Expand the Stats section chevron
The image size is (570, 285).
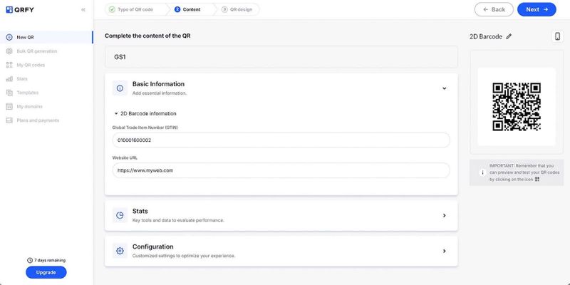(x=444, y=216)
